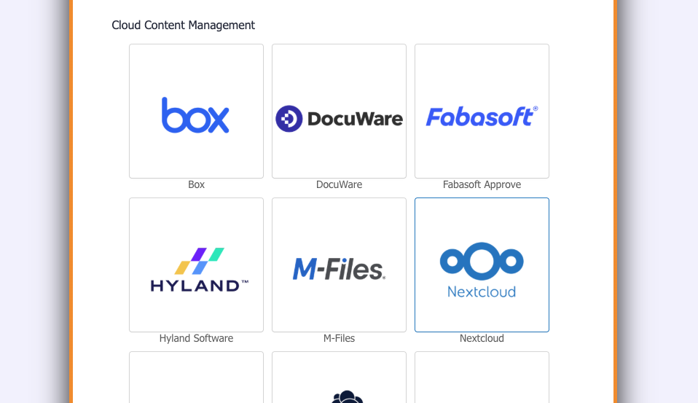The height and width of the screenshot is (403, 698).
Task: Click the Box caption text
Action: point(196,184)
